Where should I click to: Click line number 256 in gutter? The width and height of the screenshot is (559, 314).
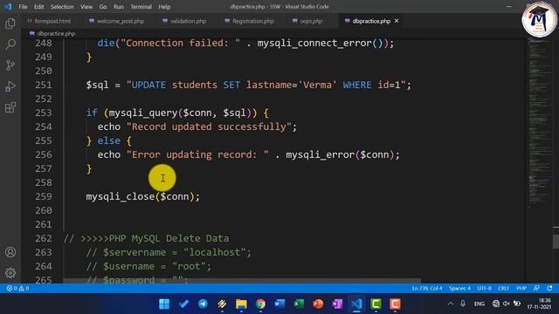(x=44, y=154)
